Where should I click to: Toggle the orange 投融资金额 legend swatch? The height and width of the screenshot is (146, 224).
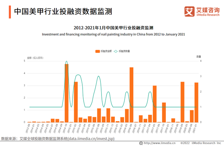(98, 51)
